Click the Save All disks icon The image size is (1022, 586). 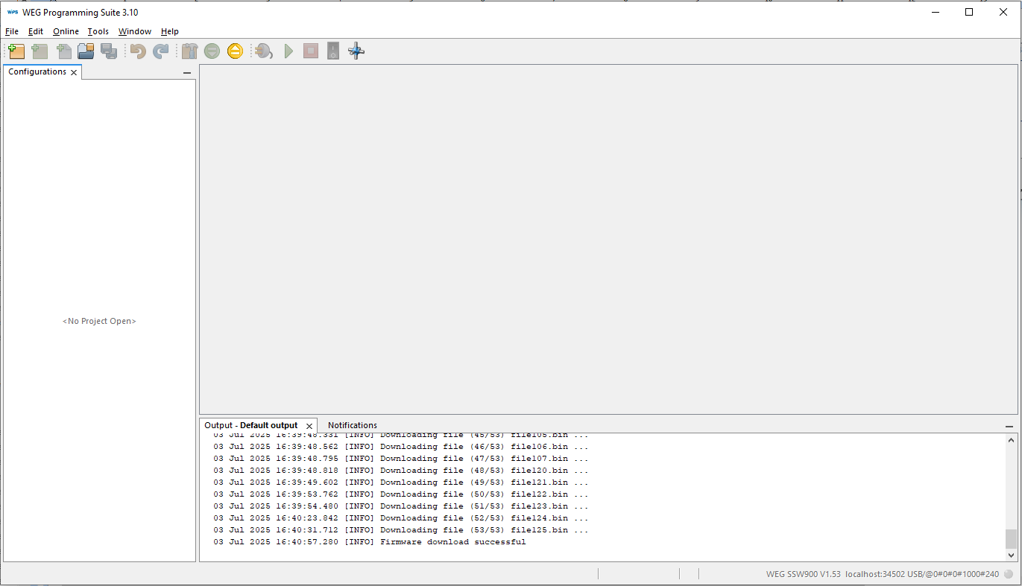click(109, 51)
